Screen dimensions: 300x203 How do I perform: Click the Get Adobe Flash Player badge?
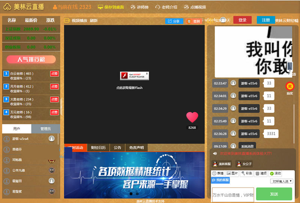click(x=135, y=76)
